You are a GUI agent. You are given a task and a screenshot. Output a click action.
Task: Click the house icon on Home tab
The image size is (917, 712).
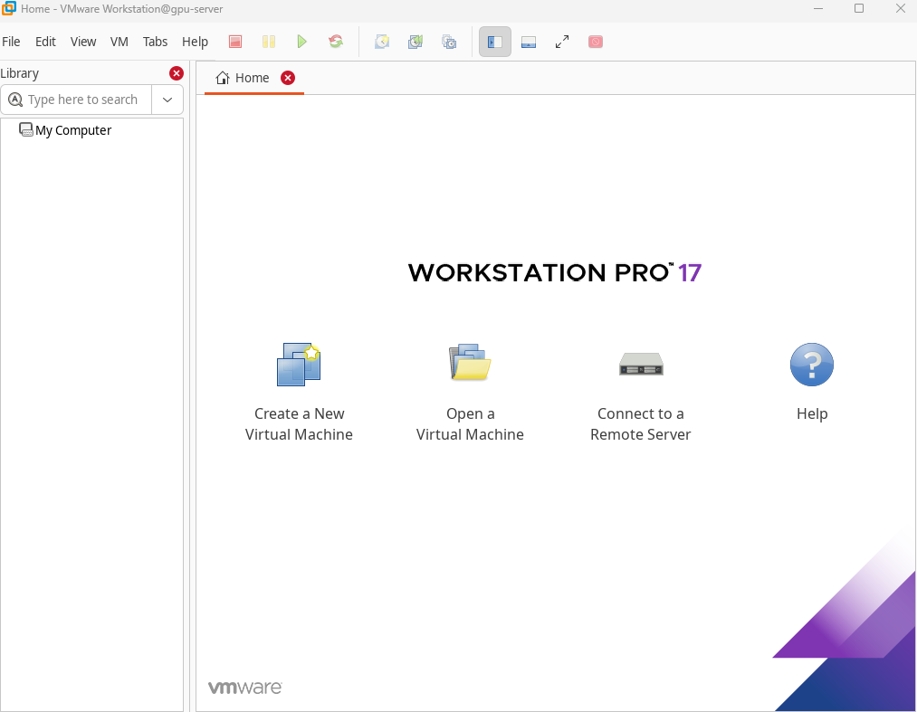coord(222,78)
